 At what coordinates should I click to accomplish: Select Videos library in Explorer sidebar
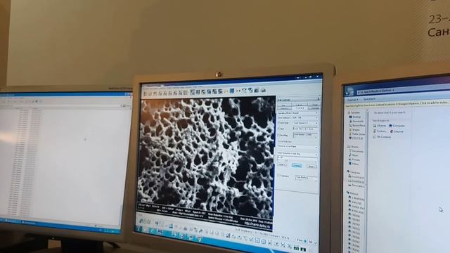point(354,164)
